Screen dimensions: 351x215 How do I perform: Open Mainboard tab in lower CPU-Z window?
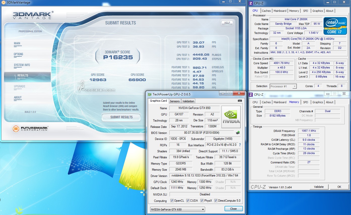click(280, 102)
